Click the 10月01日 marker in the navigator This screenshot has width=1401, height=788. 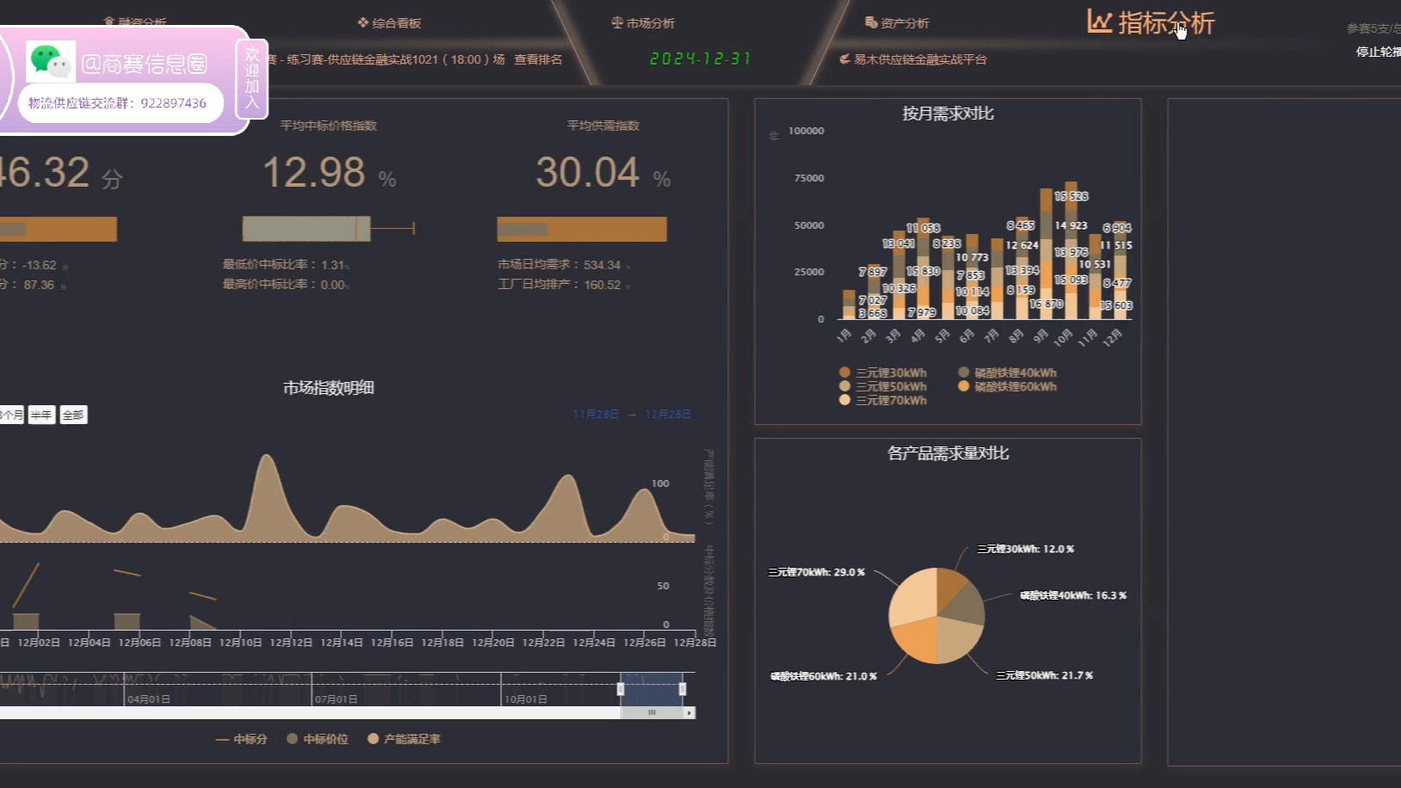tap(526, 699)
